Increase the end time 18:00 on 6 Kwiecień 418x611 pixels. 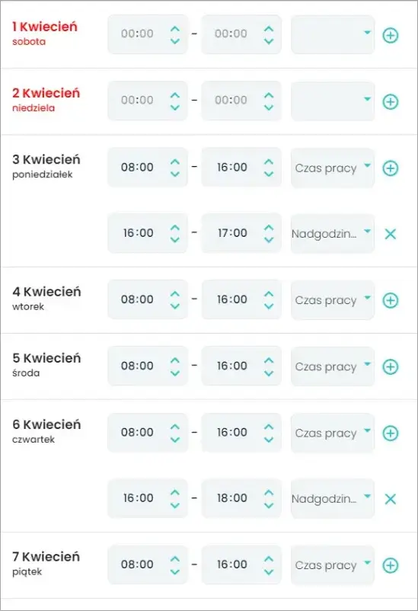[269, 492]
